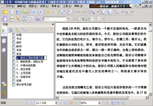Delete bookmark with trash can icon
This screenshot has width=153, height=106.
11,30
